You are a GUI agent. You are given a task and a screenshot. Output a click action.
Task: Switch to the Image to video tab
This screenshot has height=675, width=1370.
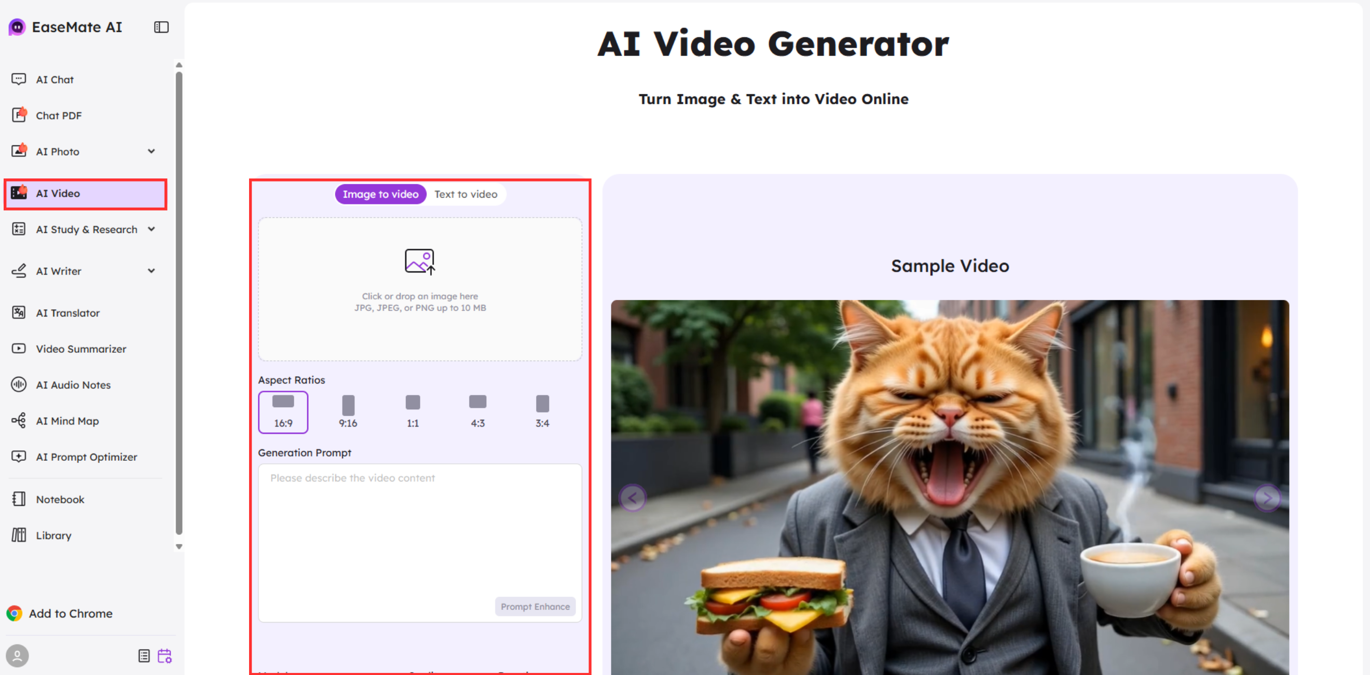[x=380, y=194]
